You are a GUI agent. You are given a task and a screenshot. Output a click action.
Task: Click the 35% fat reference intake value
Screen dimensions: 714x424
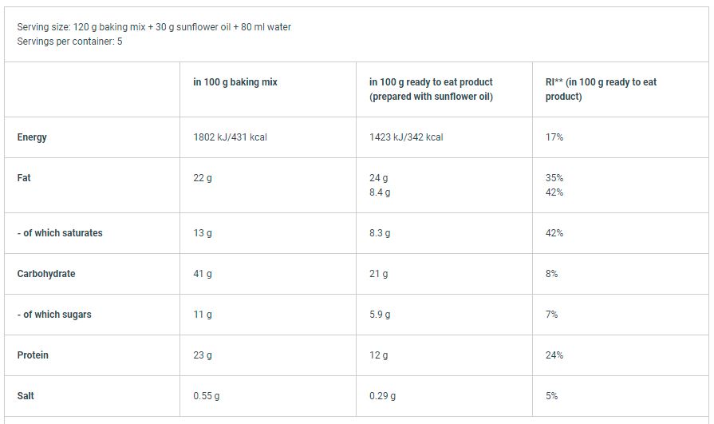pyautogui.click(x=554, y=178)
